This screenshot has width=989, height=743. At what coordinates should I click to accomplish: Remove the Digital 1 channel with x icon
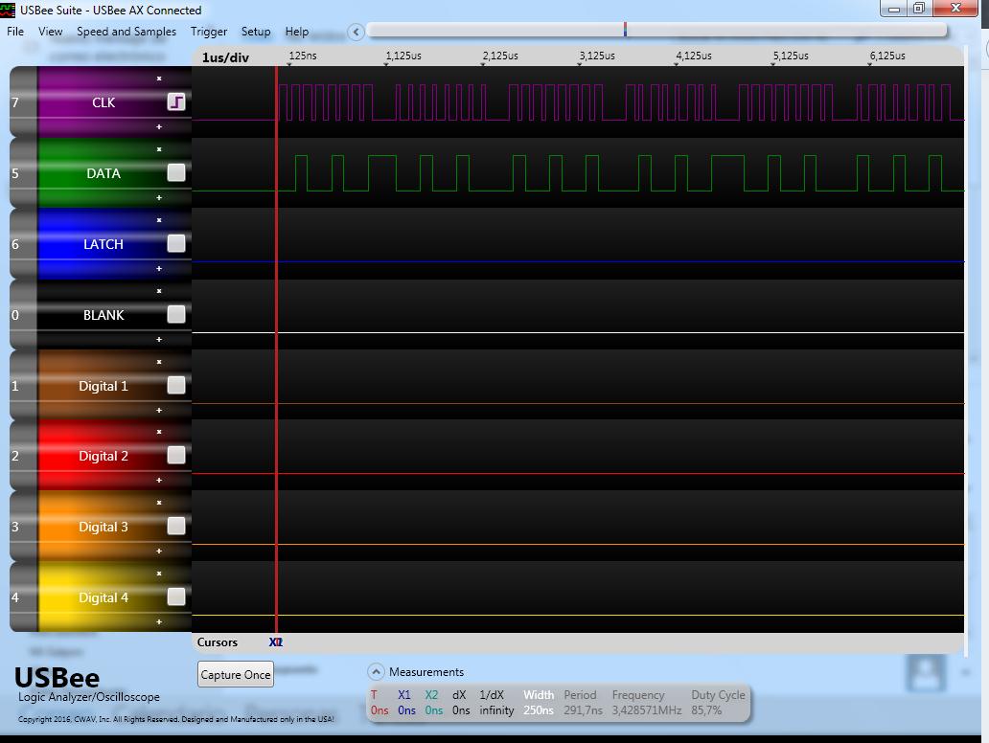click(159, 362)
